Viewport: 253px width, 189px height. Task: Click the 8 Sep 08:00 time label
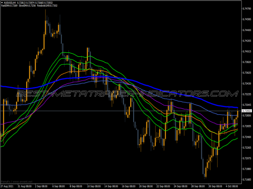click(76, 186)
